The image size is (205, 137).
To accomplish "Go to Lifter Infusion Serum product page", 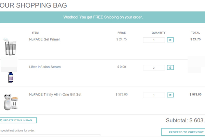I will (x=45, y=67).
